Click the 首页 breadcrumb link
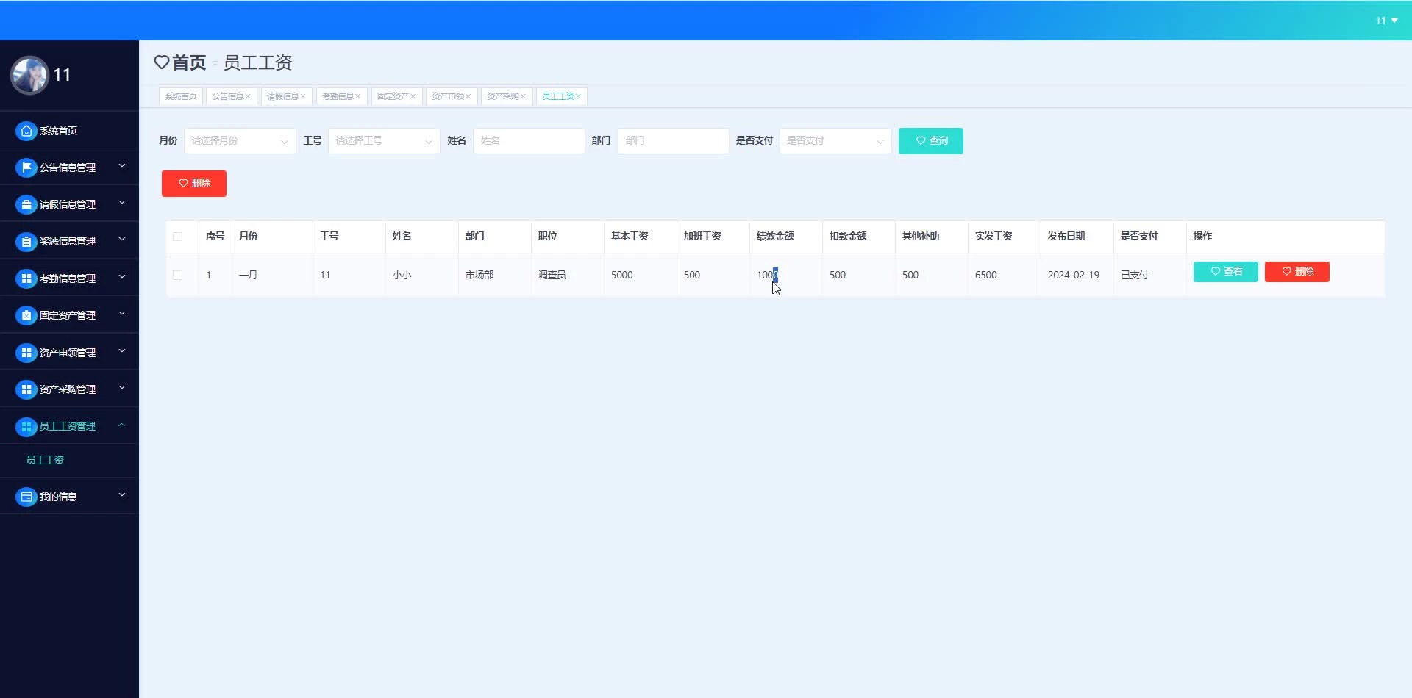The height and width of the screenshot is (698, 1412). [189, 63]
